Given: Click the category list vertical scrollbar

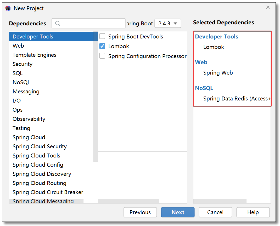Looking at the screenshot, I should click(x=96, y=97).
